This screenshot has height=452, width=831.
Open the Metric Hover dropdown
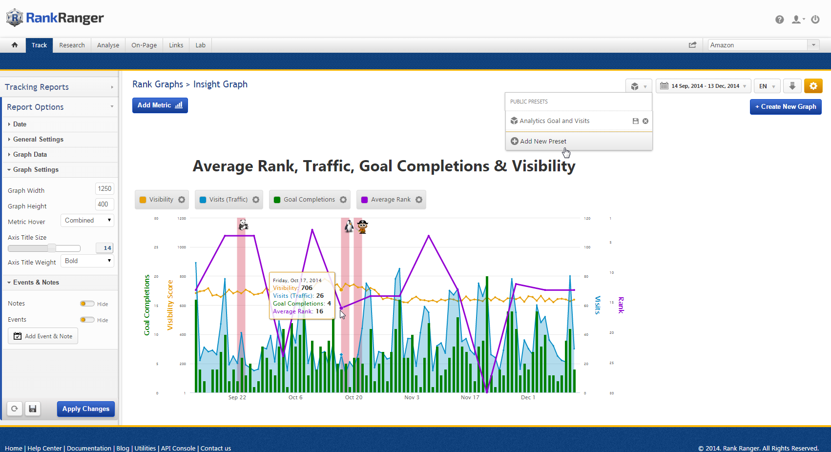[x=87, y=221]
